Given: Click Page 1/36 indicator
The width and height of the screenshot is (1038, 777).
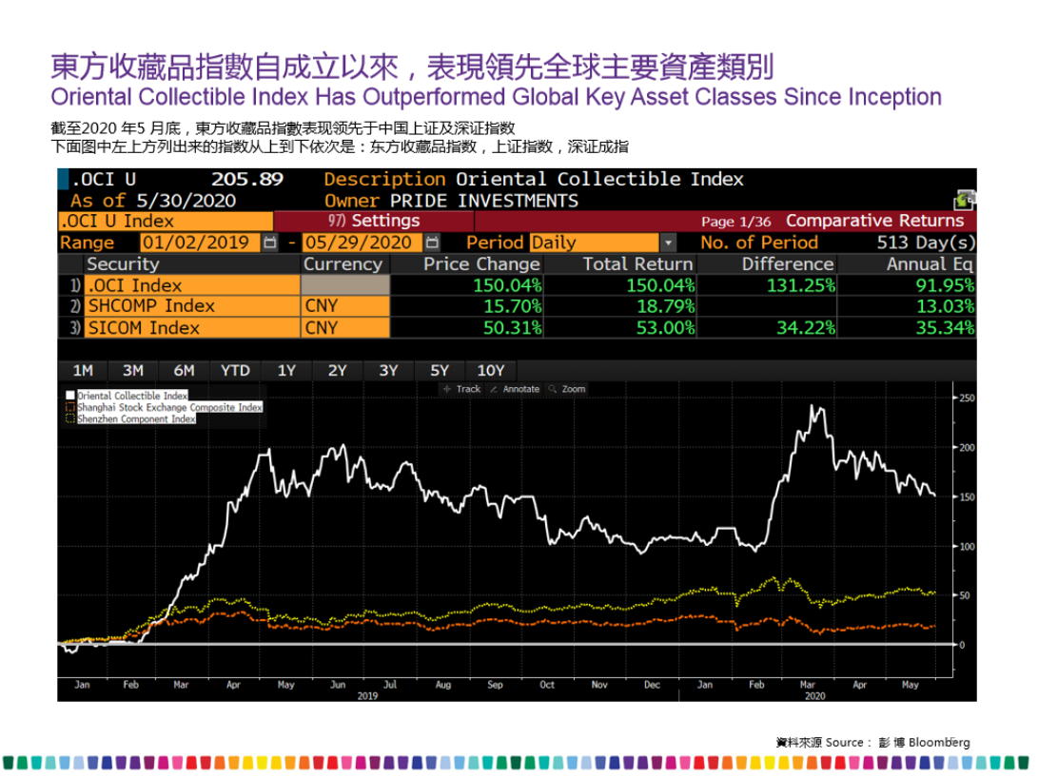Looking at the screenshot, I should tap(736, 222).
